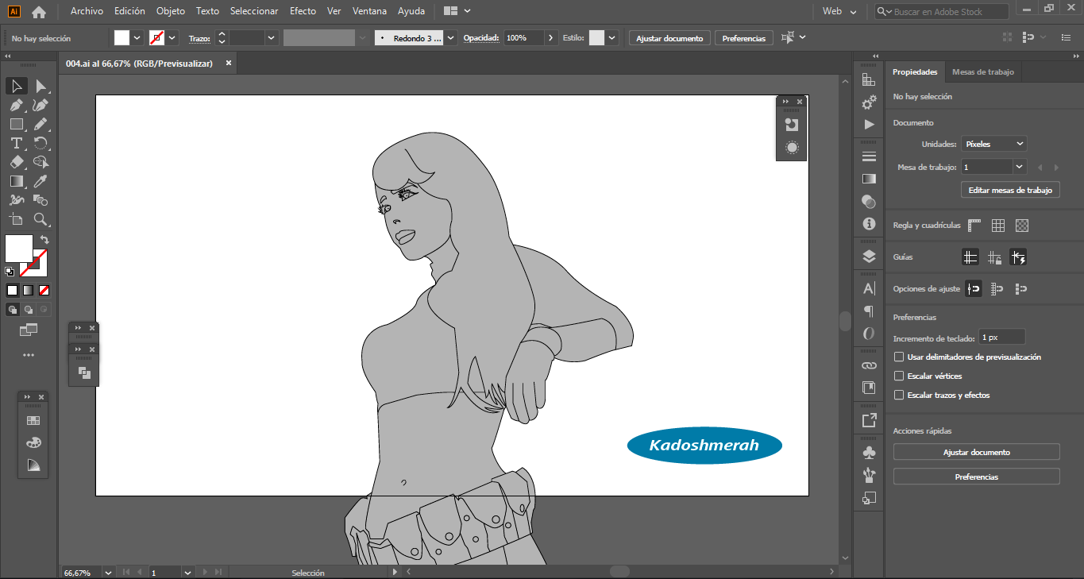Check Escalar trazos y efectos

[899, 396]
